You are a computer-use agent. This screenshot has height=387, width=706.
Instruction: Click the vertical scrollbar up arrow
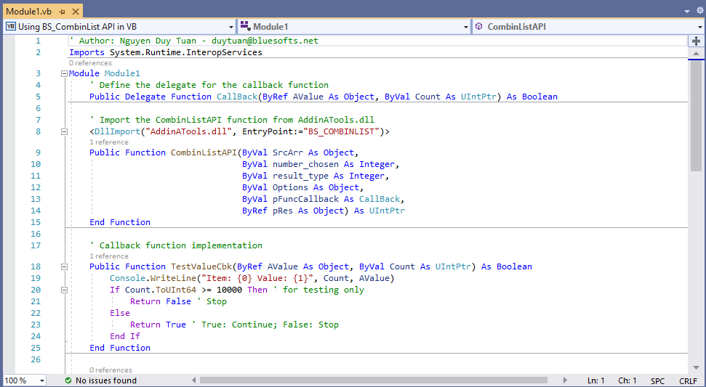696,54
